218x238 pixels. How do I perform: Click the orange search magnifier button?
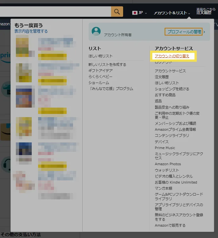click(117, 11)
